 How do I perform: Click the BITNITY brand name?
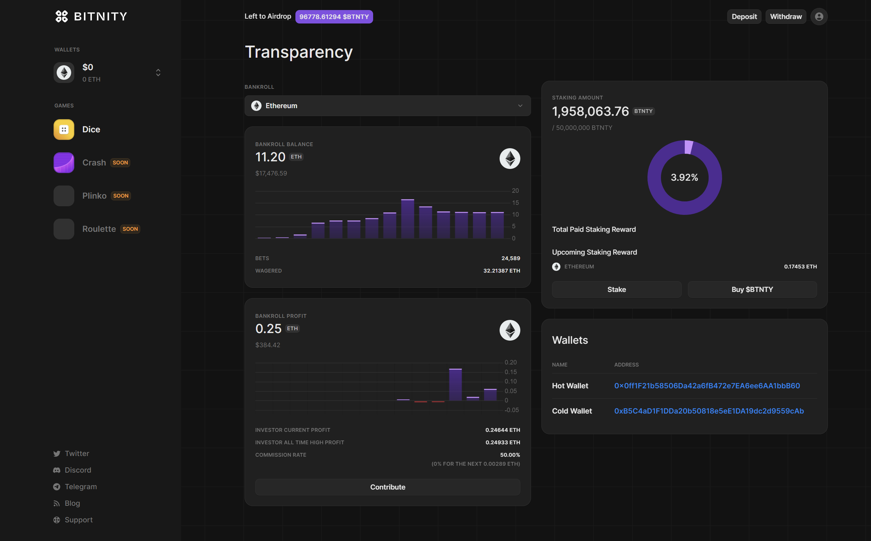[101, 17]
